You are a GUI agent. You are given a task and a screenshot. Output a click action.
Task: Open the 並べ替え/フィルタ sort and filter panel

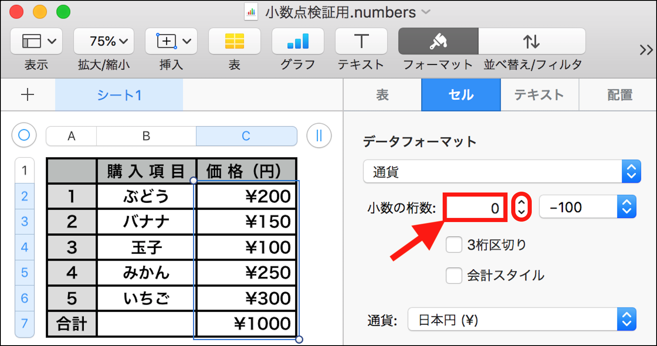point(532,41)
